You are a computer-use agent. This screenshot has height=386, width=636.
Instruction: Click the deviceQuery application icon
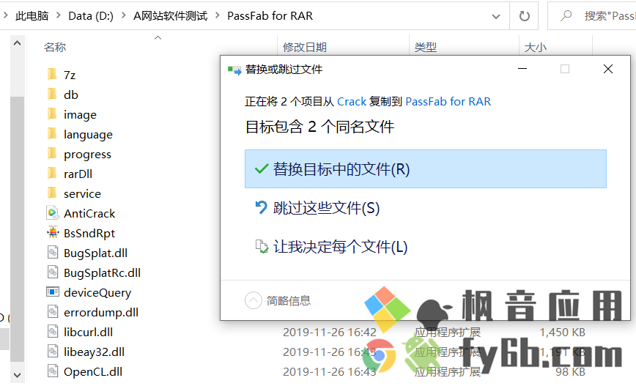pyautogui.click(x=53, y=292)
